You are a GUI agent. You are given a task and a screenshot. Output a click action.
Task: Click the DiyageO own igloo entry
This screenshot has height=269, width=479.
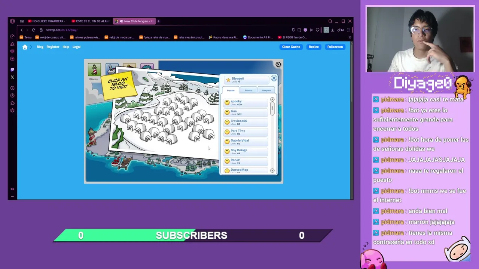pos(247,80)
